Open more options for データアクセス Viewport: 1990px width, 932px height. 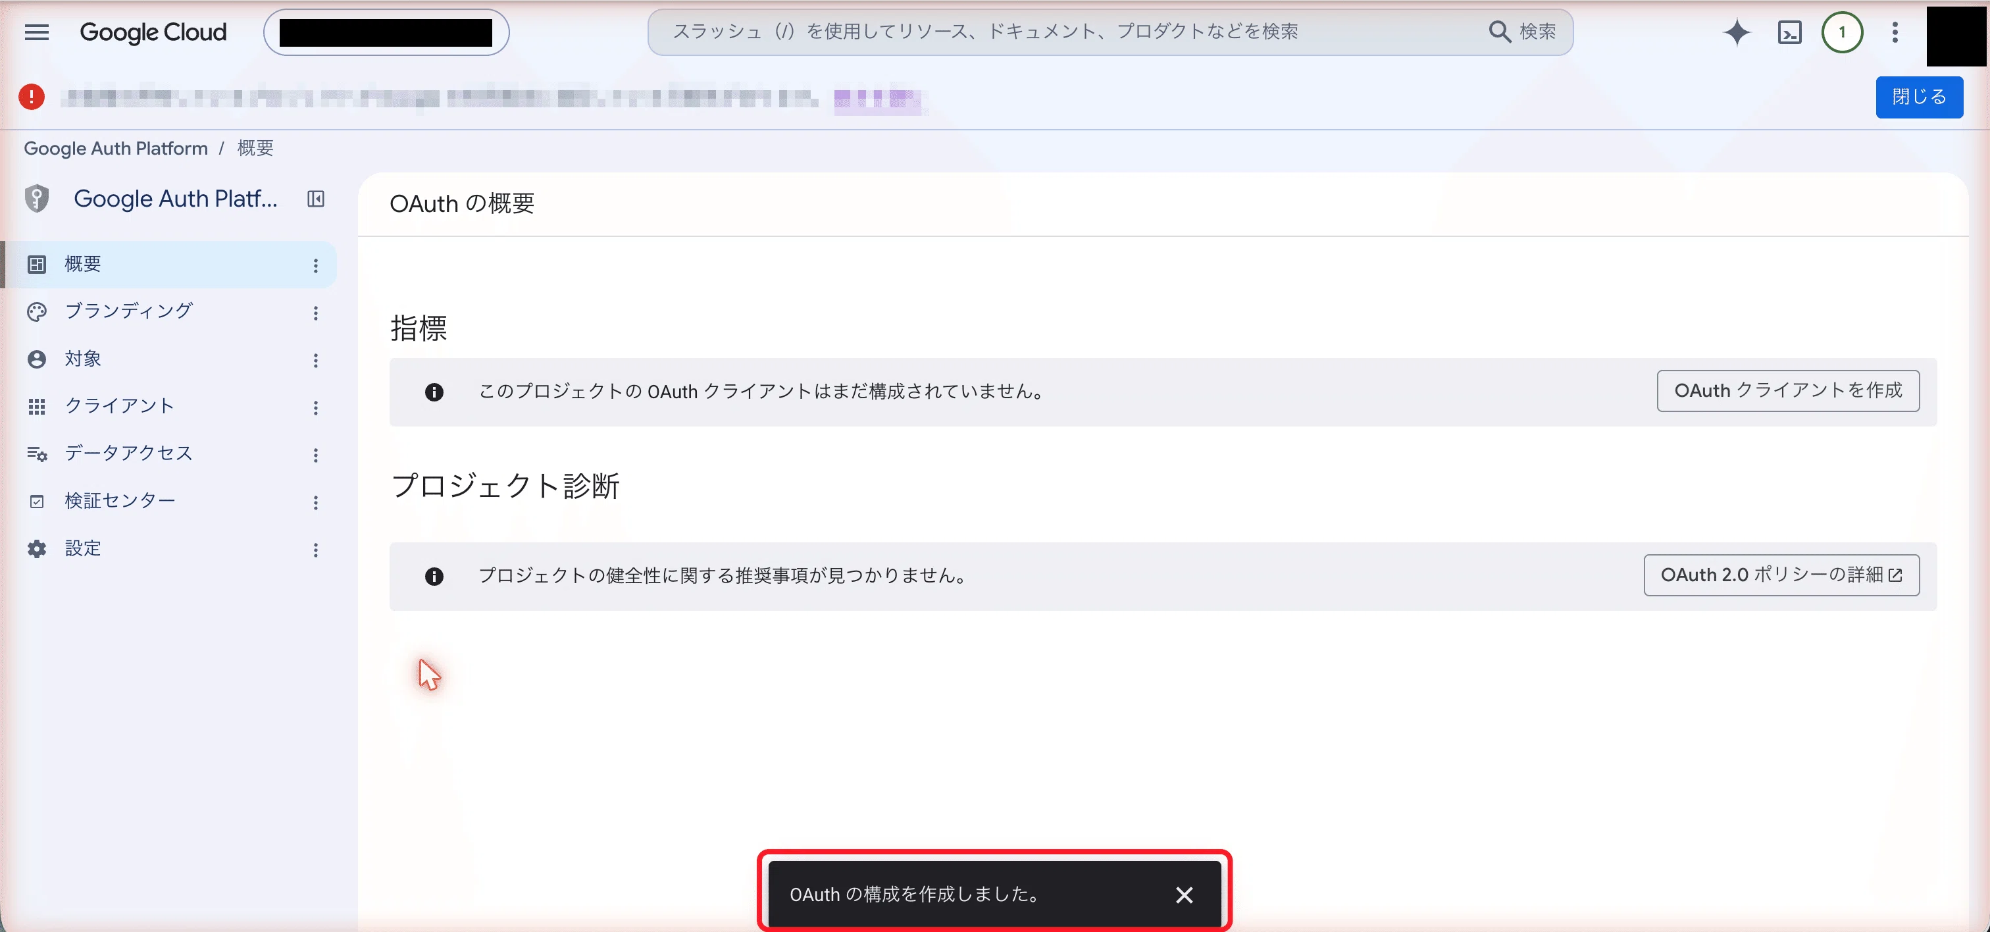click(x=316, y=455)
